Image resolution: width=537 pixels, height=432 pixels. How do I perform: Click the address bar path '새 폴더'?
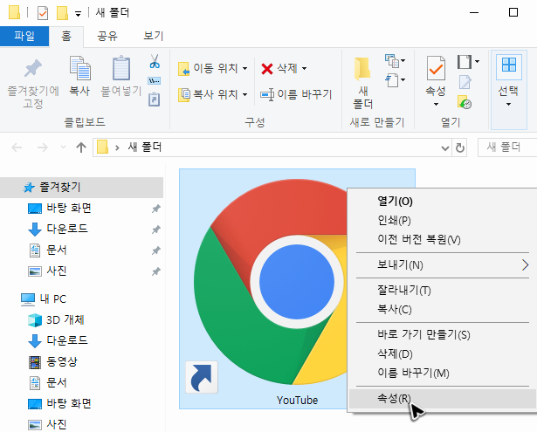point(145,147)
